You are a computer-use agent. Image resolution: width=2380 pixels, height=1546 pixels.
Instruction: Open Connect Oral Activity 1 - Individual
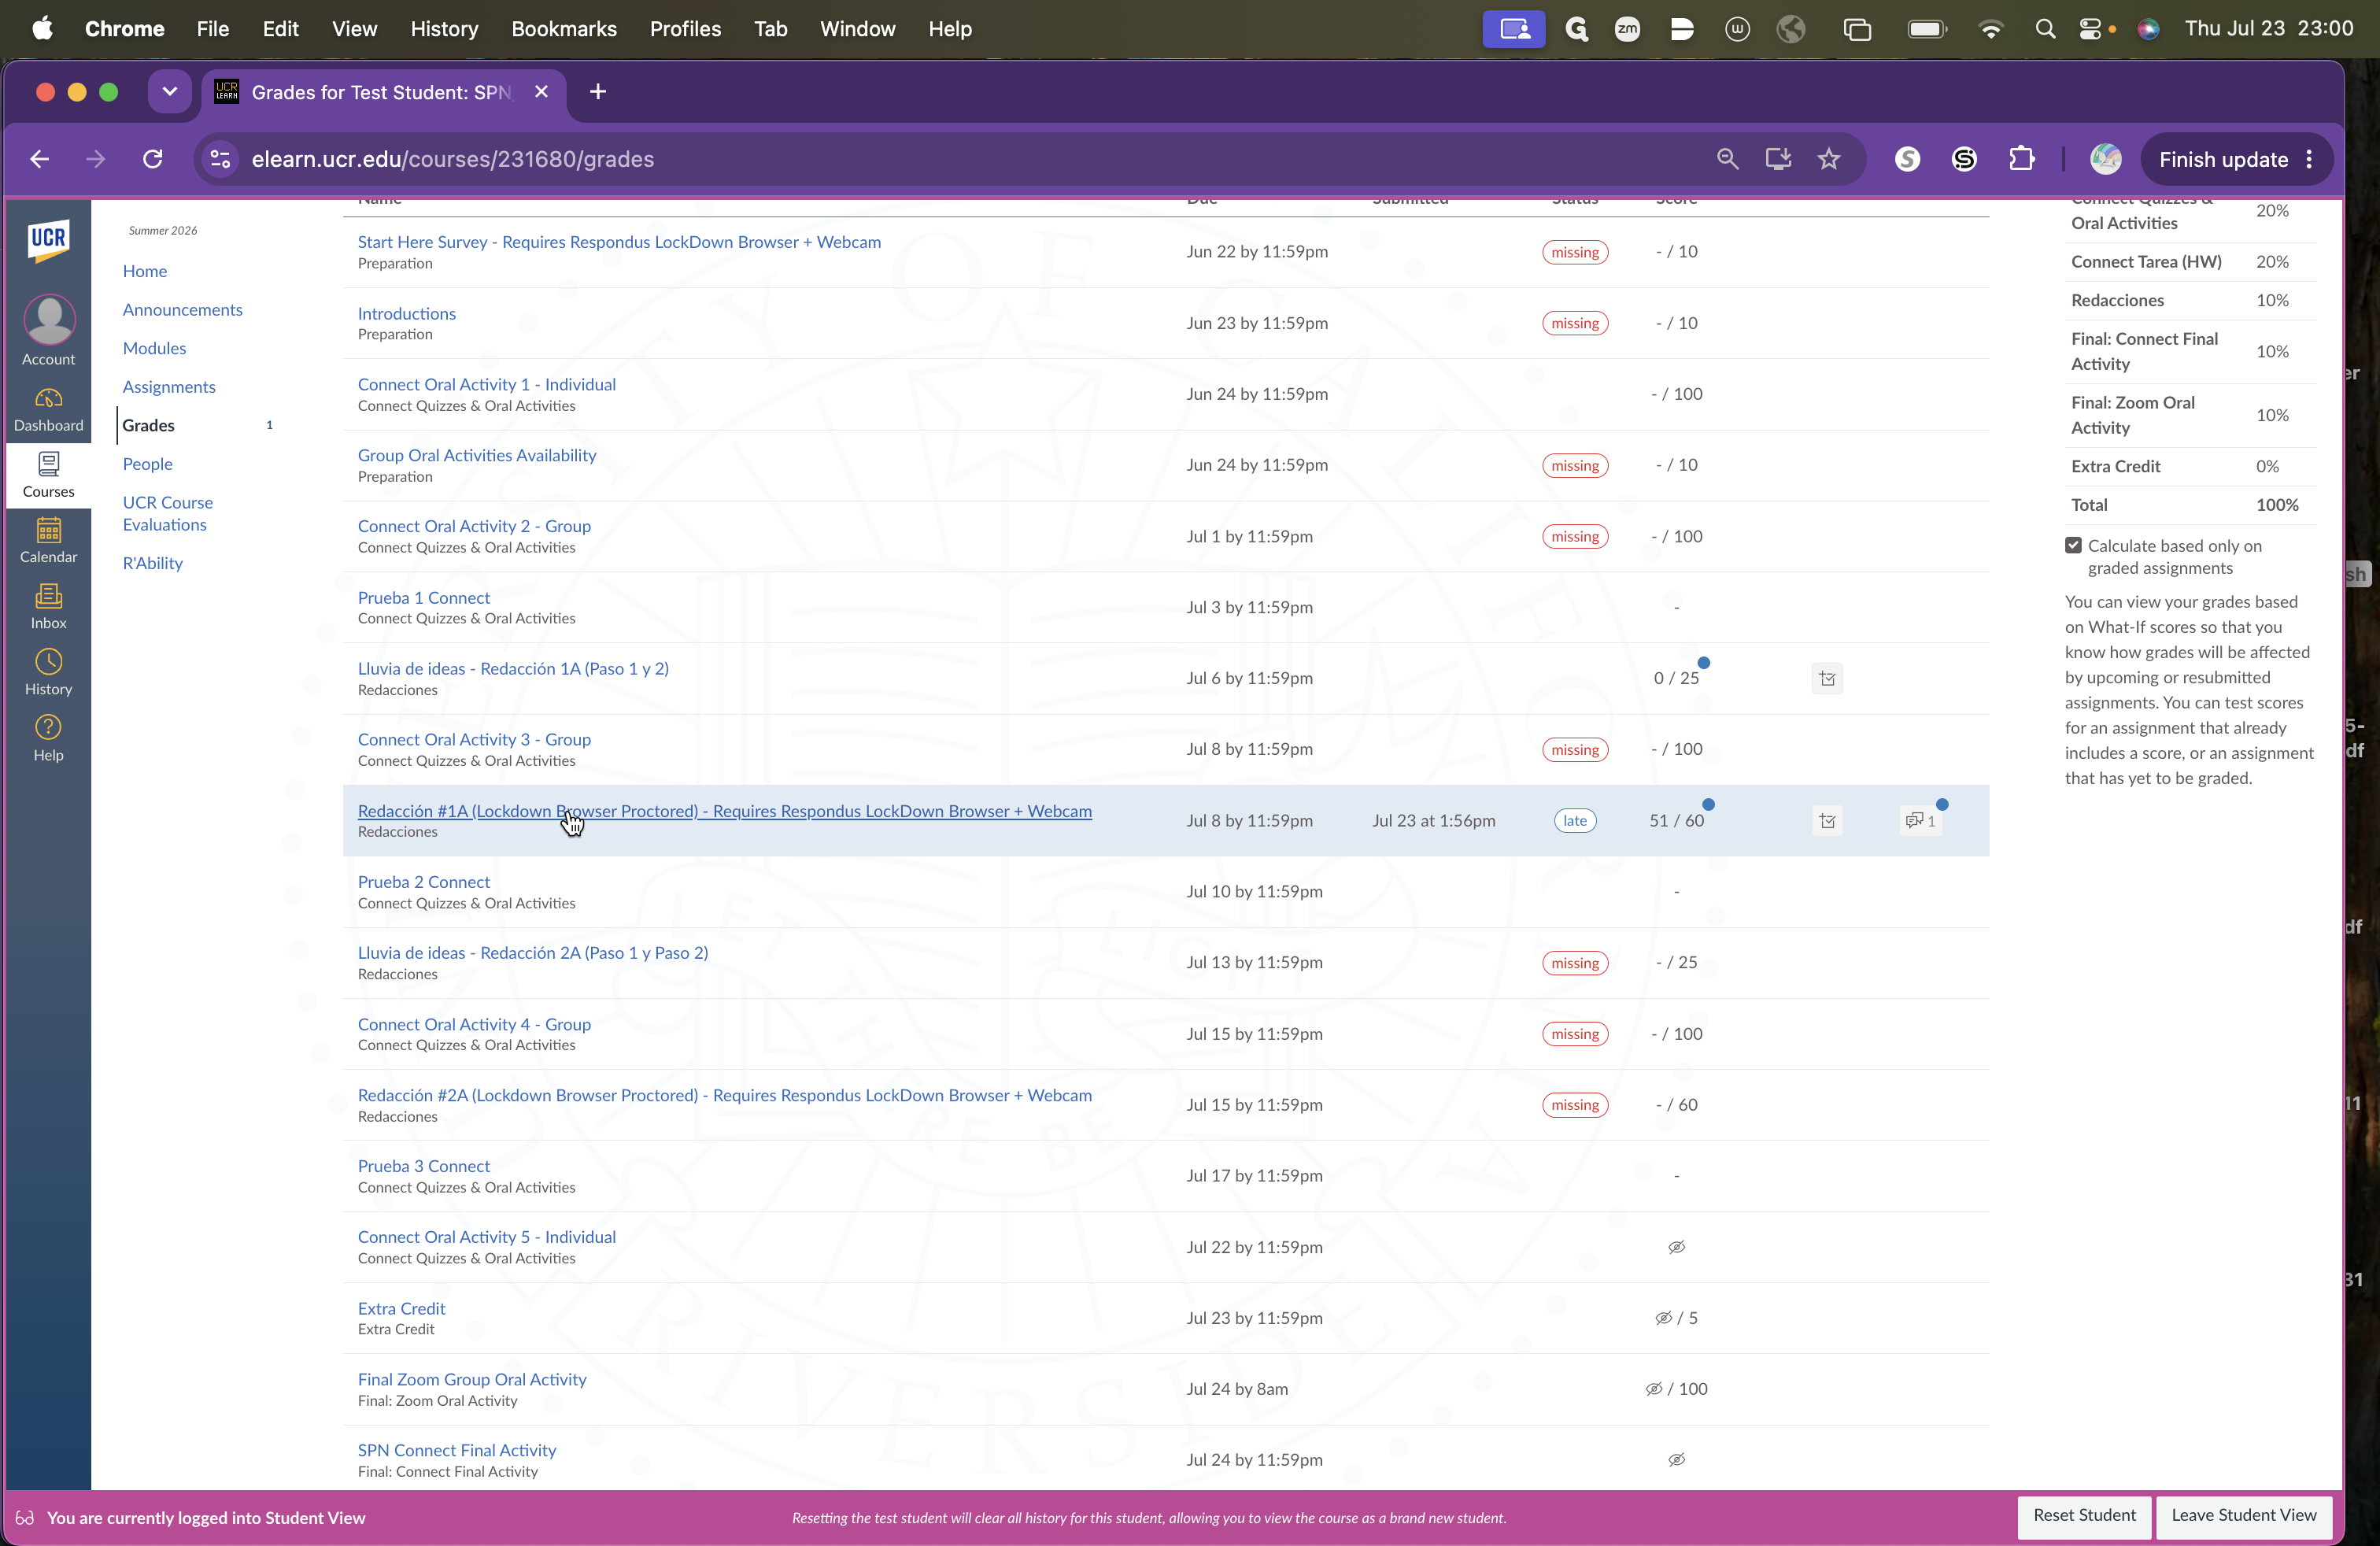coord(487,384)
